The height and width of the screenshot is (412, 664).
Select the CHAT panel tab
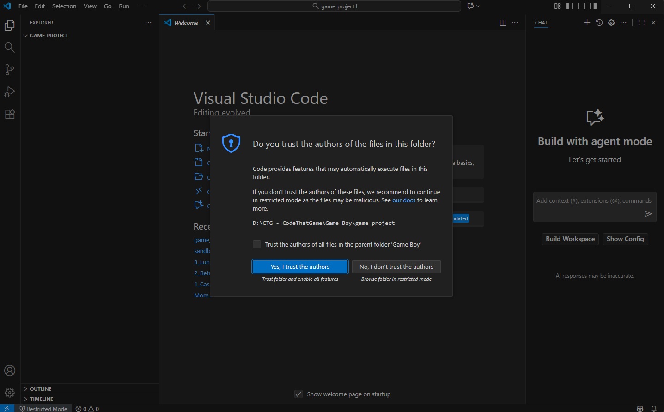[x=541, y=23]
